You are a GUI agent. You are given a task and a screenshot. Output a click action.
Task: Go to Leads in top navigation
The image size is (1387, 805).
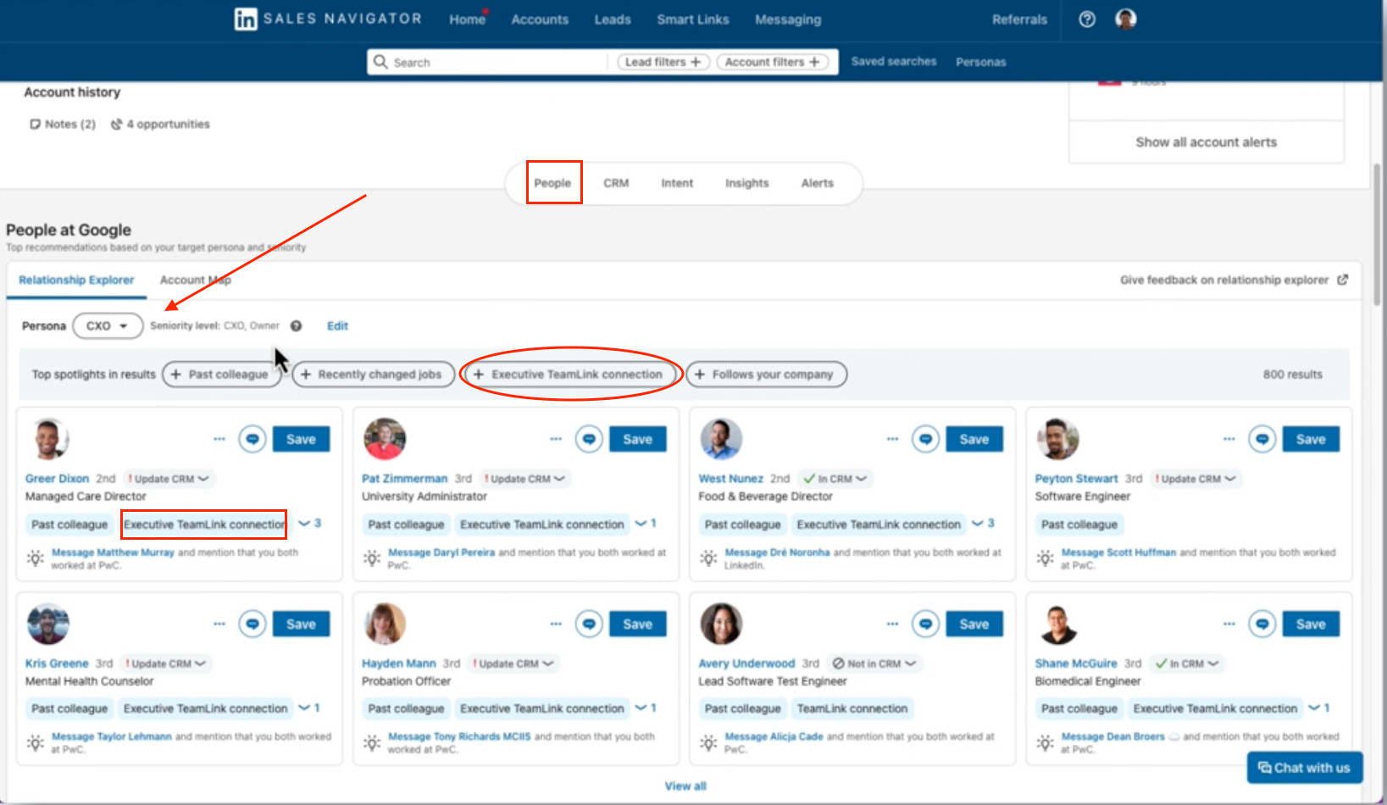point(613,19)
